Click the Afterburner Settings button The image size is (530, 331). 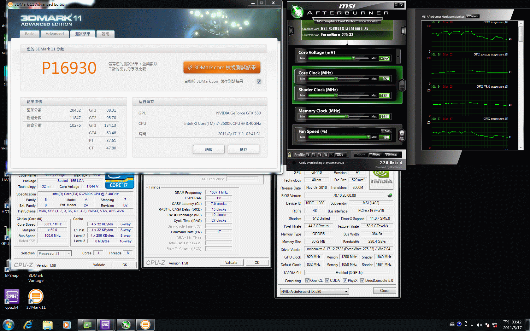(x=391, y=154)
